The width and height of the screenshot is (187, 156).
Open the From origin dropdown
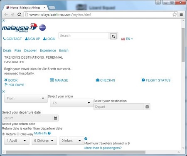[x=26, y=98]
